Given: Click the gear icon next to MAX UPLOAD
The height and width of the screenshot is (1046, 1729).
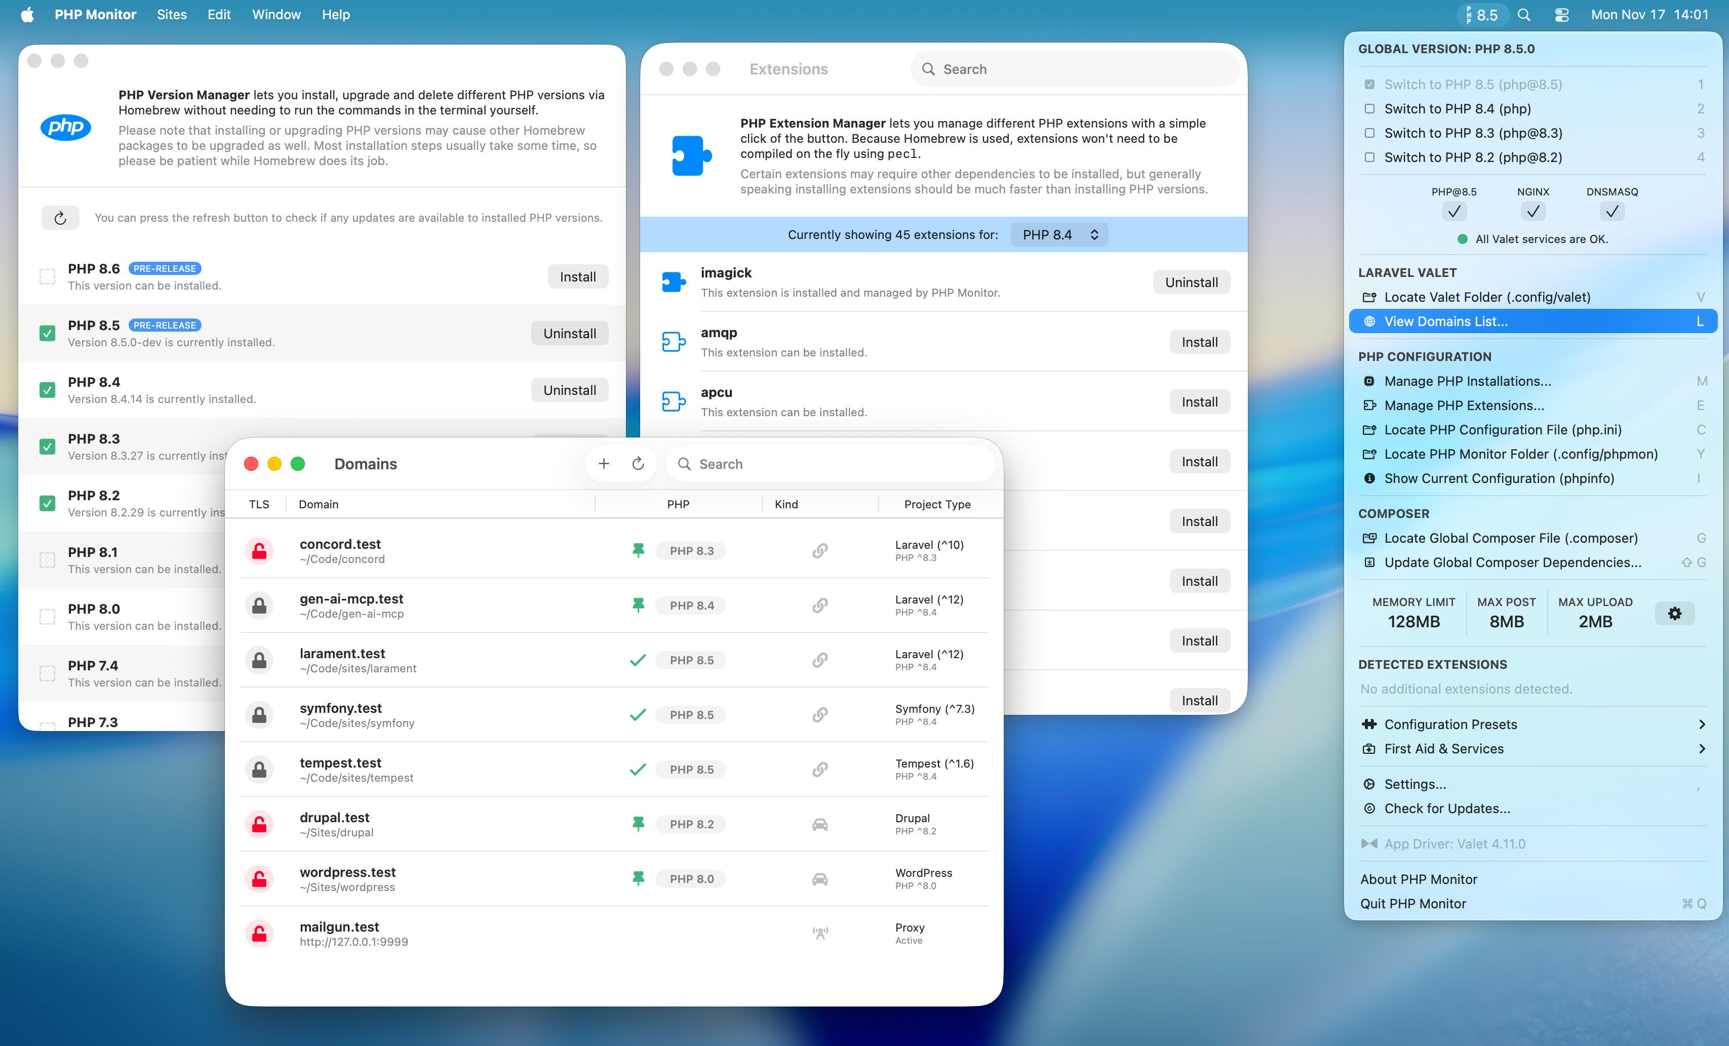Looking at the screenshot, I should (1676, 613).
